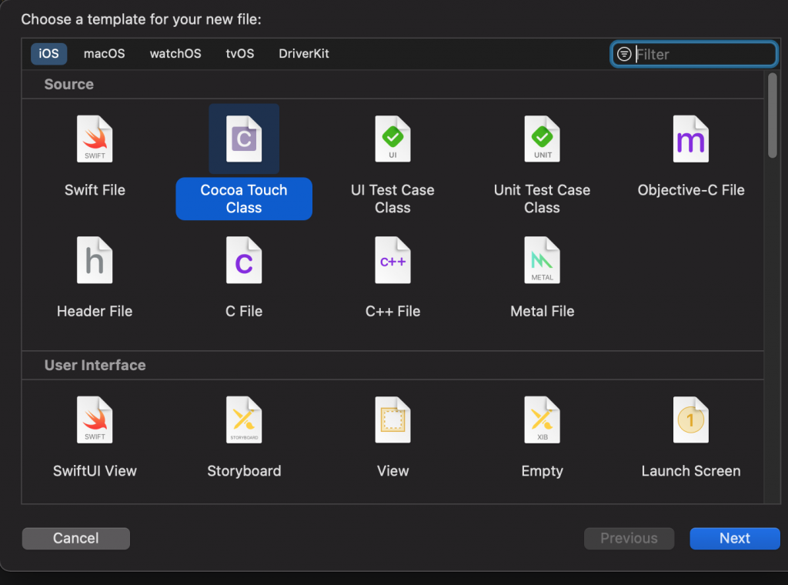This screenshot has width=788, height=585.
Task: Focus the Filter search field
Action: pos(702,55)
